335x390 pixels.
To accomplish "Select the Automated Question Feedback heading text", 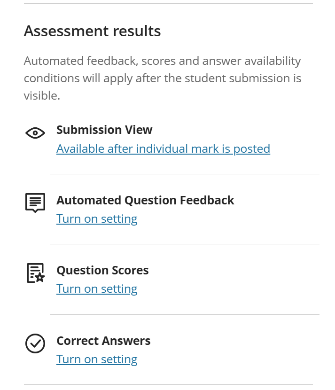I will coord(145,200).
